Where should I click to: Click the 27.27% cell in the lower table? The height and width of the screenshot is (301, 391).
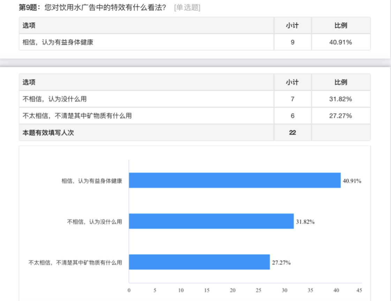(340, 116)
